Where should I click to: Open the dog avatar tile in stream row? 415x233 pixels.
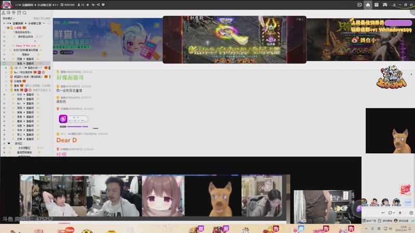[x=213, y=196]
